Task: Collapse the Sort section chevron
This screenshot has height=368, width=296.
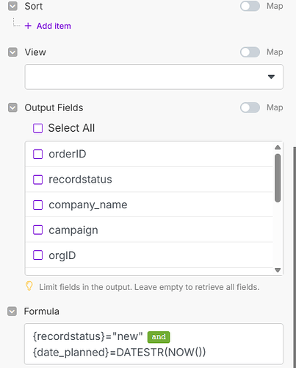Action: [12, 6]
